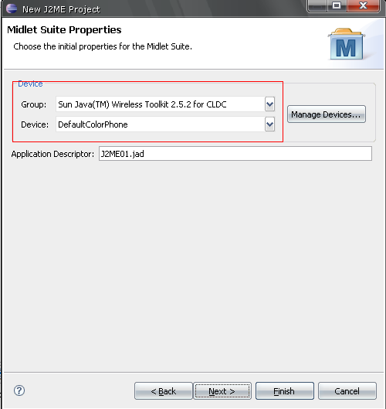Click the Midlet Suite folder M icon

click(x=346, y=44)
